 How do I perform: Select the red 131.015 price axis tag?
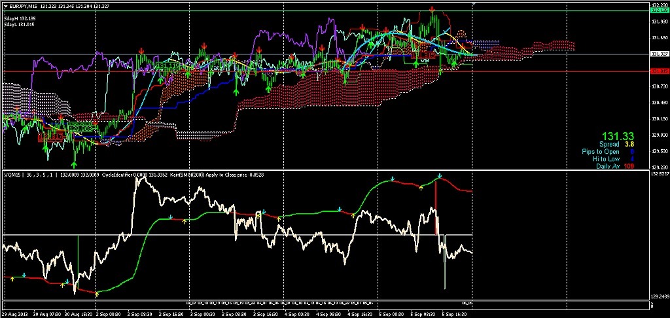click(659, 71)
